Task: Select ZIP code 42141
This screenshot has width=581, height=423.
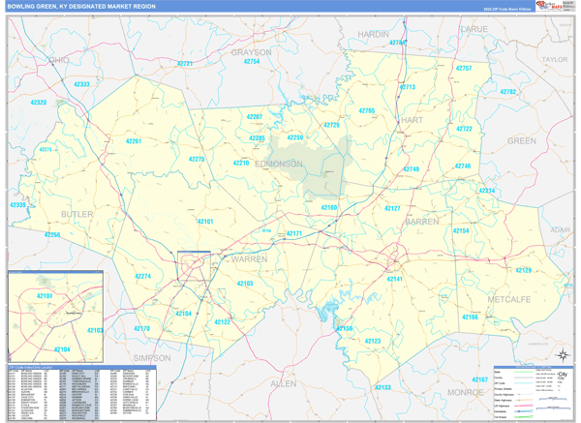Action: point(395,280)
